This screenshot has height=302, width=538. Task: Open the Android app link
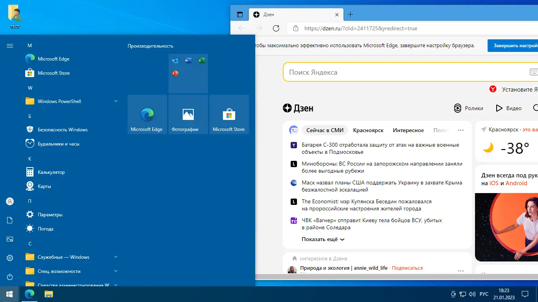point(516,183)
